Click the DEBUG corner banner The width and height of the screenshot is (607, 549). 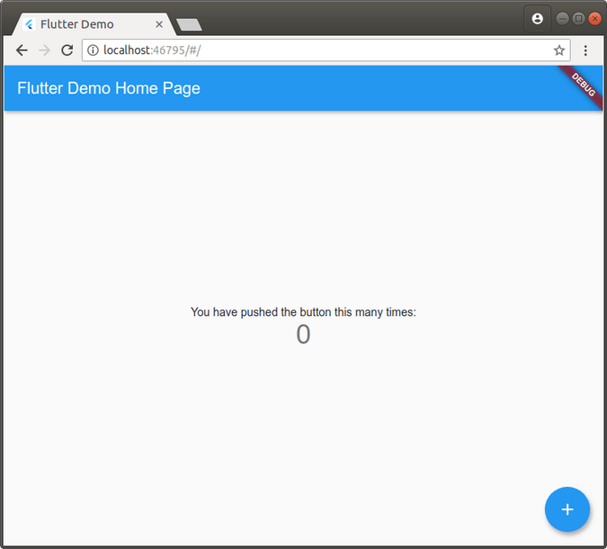[x=584, y=83]
